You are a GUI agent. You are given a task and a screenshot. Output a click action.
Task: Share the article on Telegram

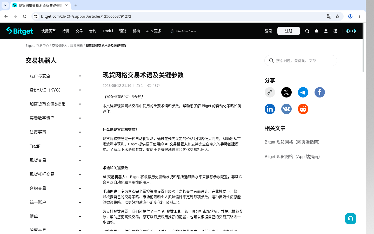tap(303, 92)
